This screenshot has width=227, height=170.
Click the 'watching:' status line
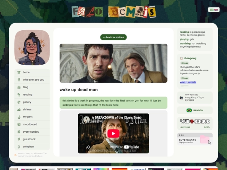pyautogui.click(x=193, y=45)
